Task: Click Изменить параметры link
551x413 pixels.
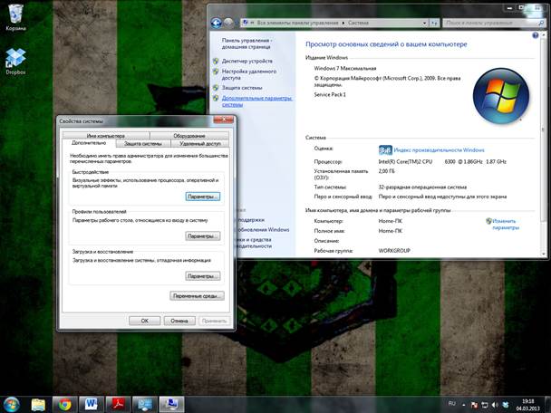Action: pyautogui.click(x=506, y=224)
